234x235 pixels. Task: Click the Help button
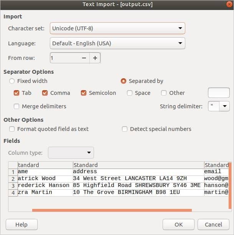(x=21, y=224)
